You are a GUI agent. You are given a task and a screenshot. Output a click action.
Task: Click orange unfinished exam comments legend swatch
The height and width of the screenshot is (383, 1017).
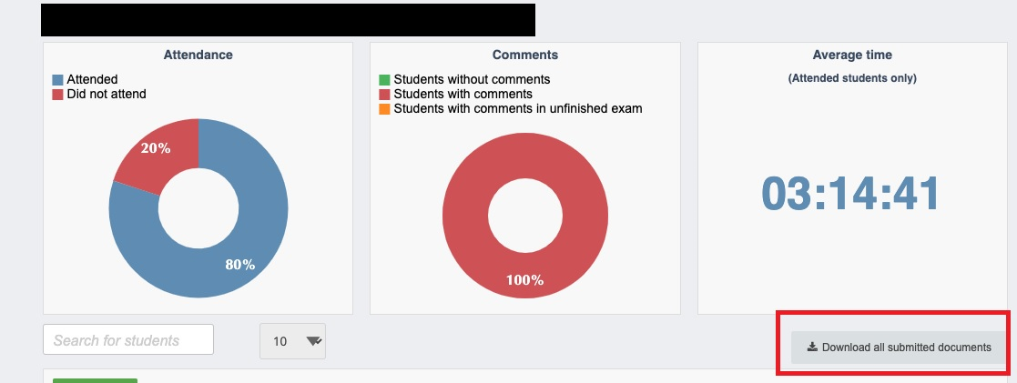coord(384,109)
